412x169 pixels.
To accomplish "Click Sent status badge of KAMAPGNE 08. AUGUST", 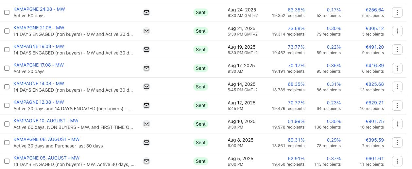I will (x=201, y=143).
